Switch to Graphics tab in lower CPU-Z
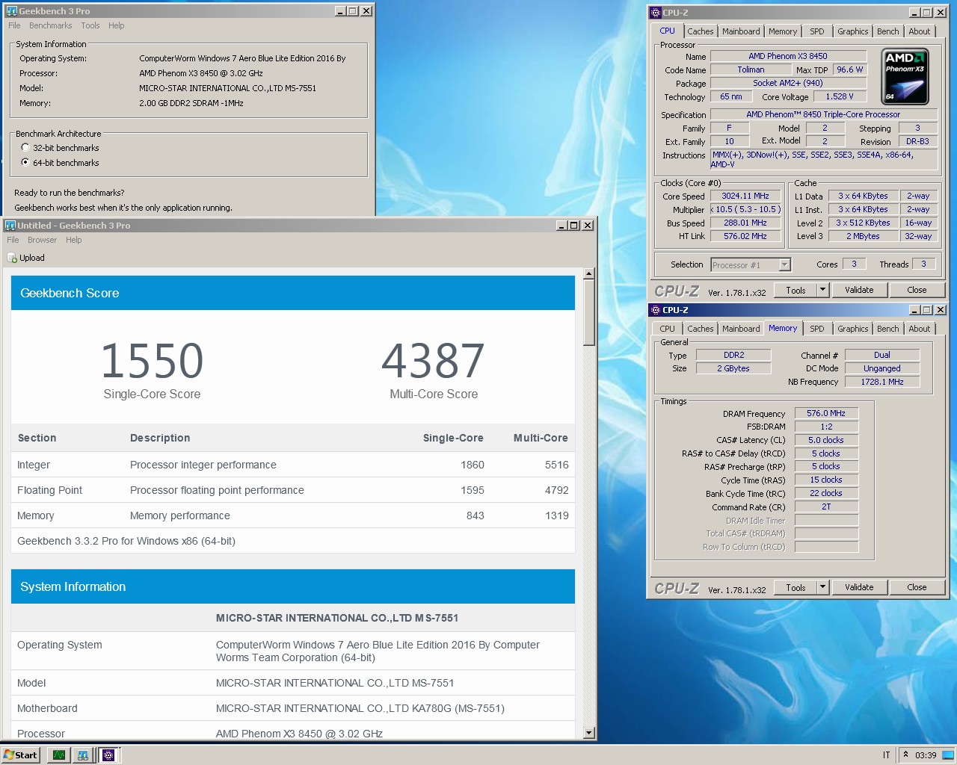This screenshot has width=957, height=765. [x=853, y=329]
